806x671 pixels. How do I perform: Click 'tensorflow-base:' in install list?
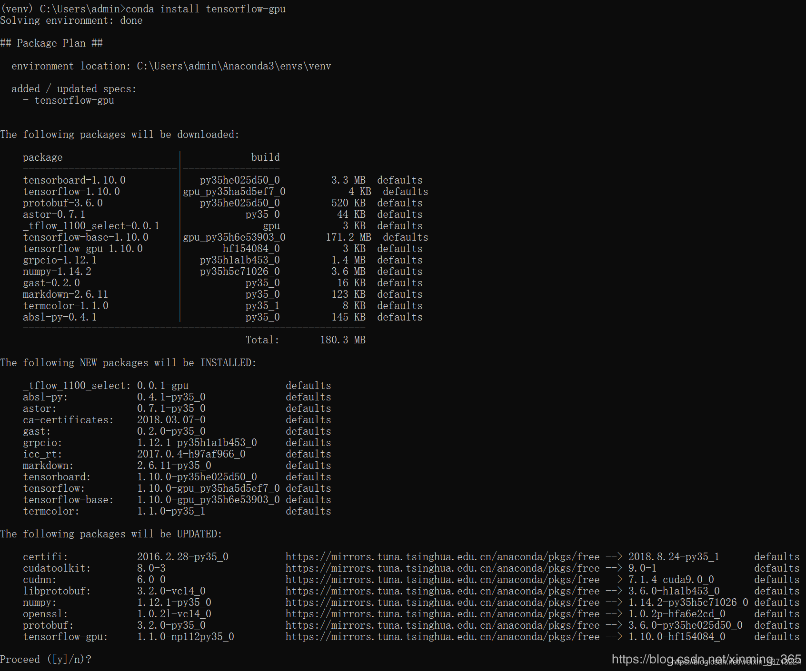pos(69,500)
